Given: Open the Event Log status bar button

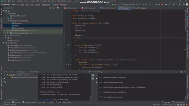Looking at the screenshot, I should pyautogui.click(x=166, y=102).
